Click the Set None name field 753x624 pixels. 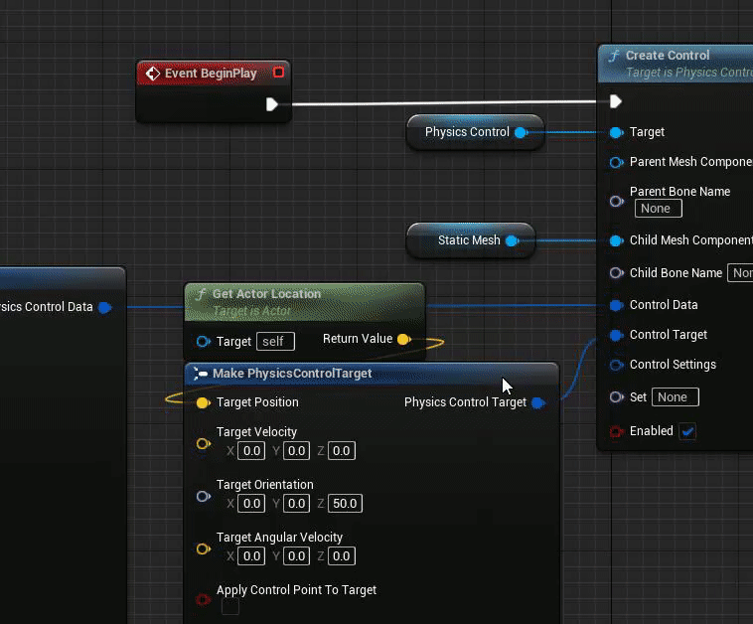coord(676,397)
